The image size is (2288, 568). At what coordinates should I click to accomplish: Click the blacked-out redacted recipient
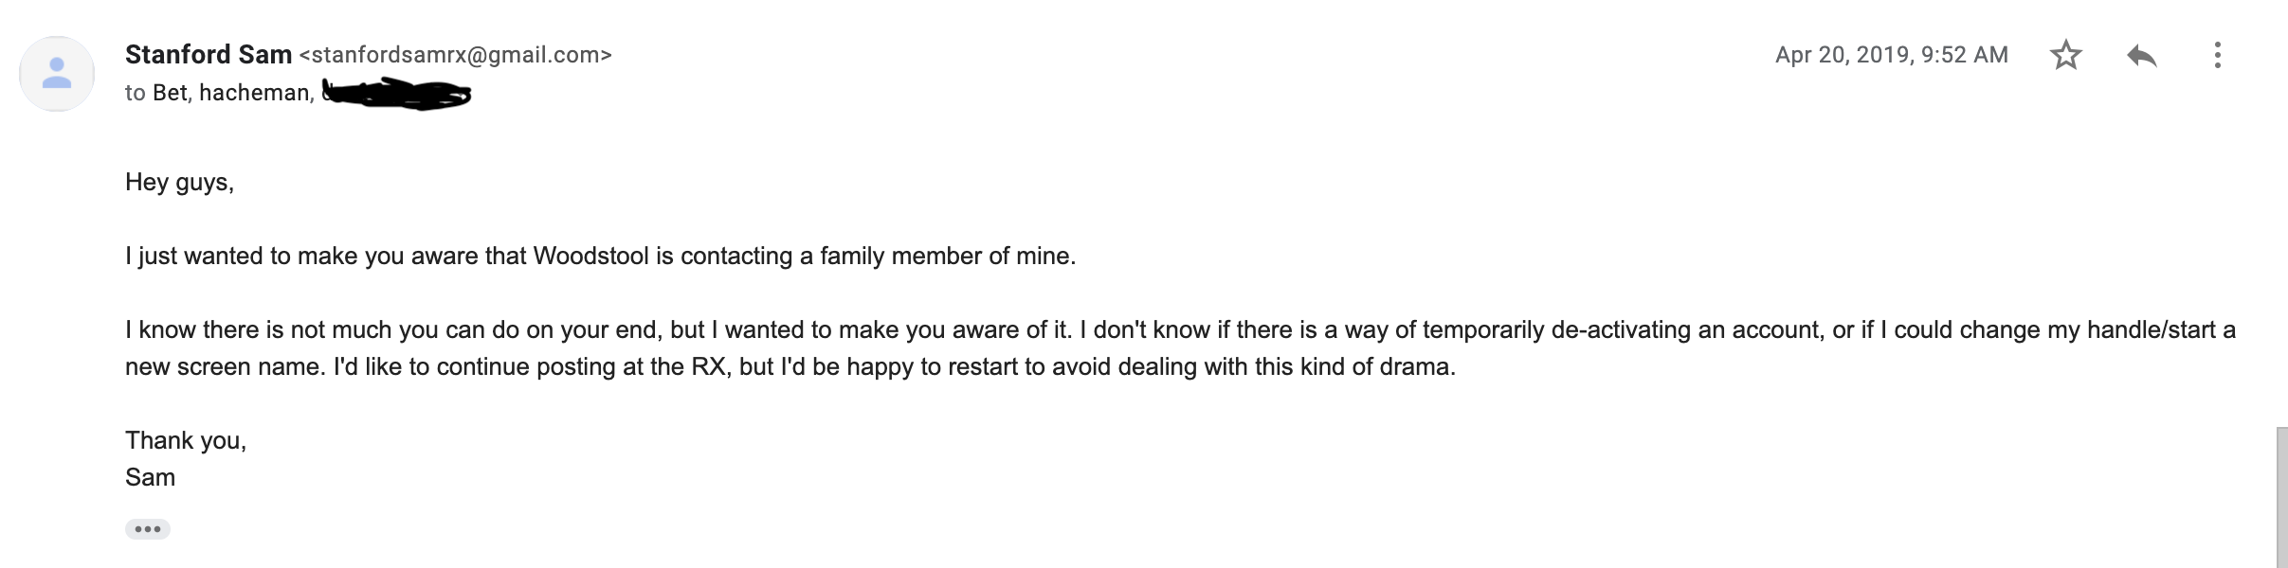[396, 94]
